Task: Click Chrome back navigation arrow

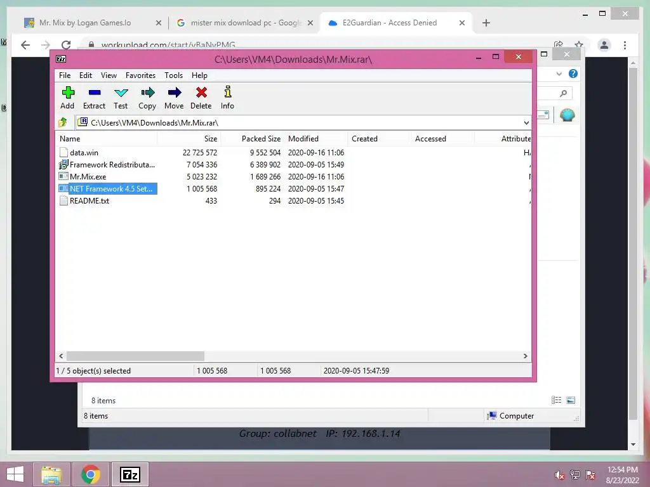Action: pyautogui.click(x=25, y=45)
